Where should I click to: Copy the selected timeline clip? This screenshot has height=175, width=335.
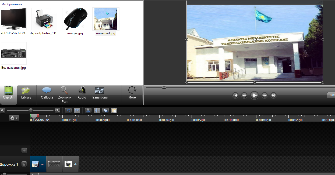click(105, 110)
